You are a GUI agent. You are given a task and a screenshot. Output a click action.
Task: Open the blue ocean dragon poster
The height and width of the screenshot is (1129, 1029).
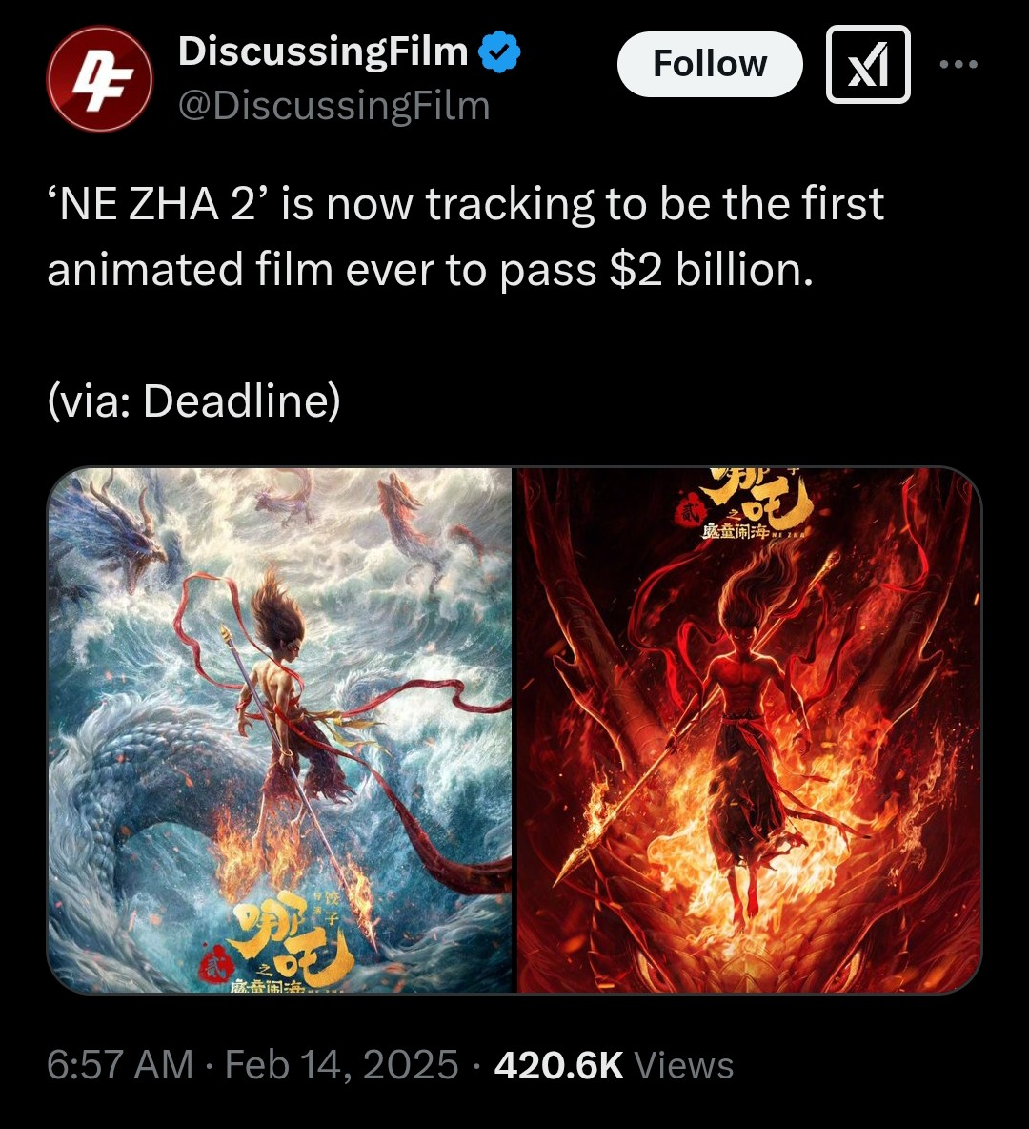tap(279, 730)
